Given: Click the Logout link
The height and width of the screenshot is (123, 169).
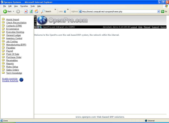Looking at the screenshot, I should pyautogui.click(x=134, y=27).
